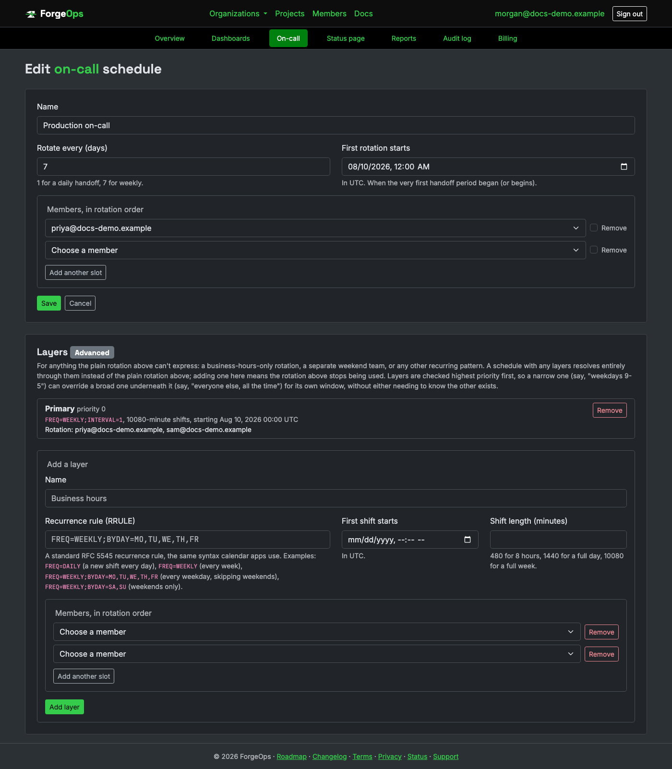This screenshot has height=769, width=672.
Task: Switch to the Overview tab
Action: tap(169, 38)
